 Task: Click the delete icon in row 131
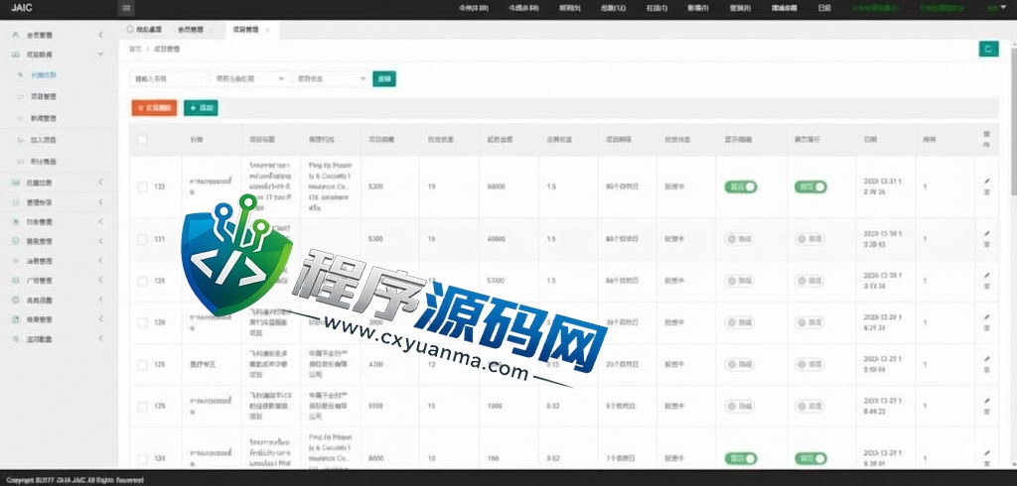tap(986, 244)
